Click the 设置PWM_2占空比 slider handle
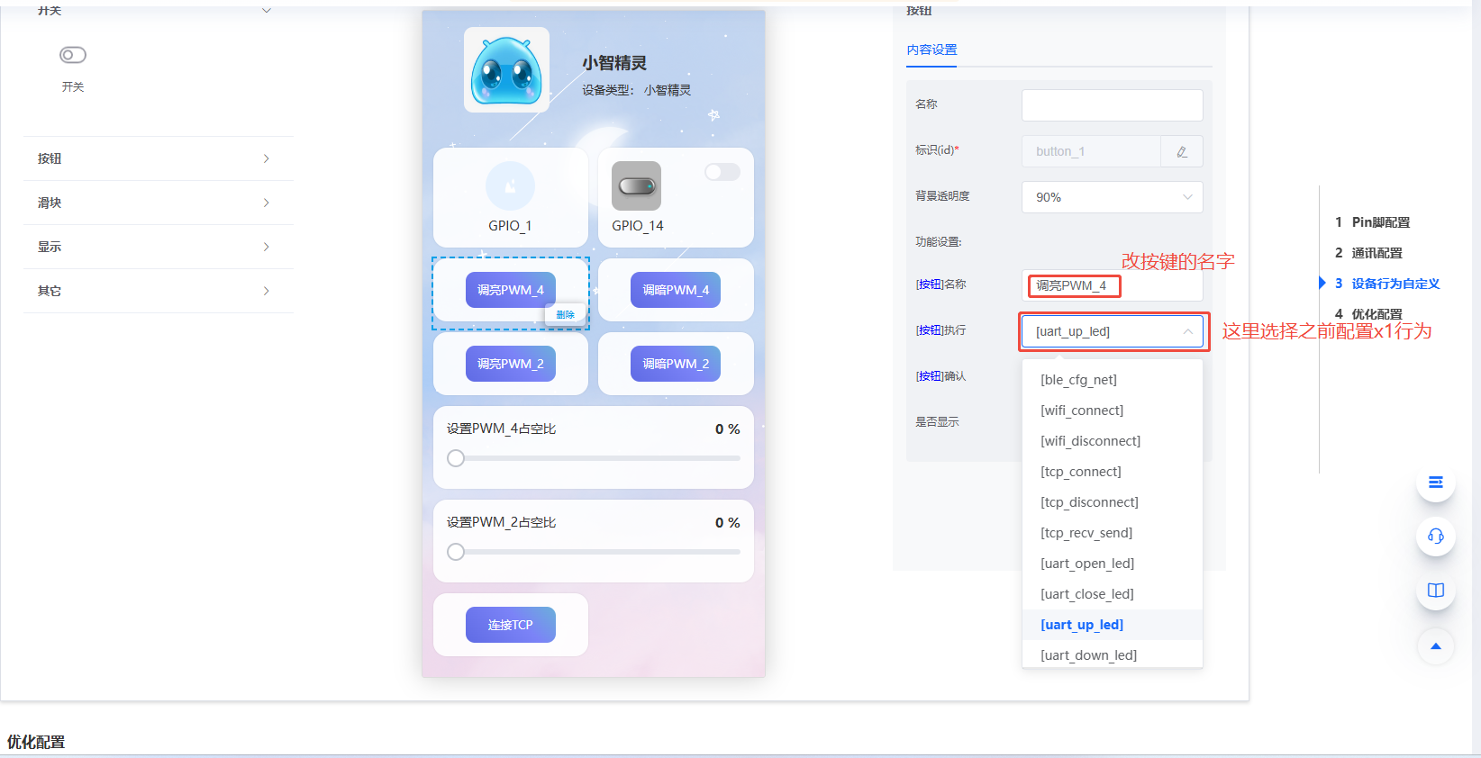 456,552
